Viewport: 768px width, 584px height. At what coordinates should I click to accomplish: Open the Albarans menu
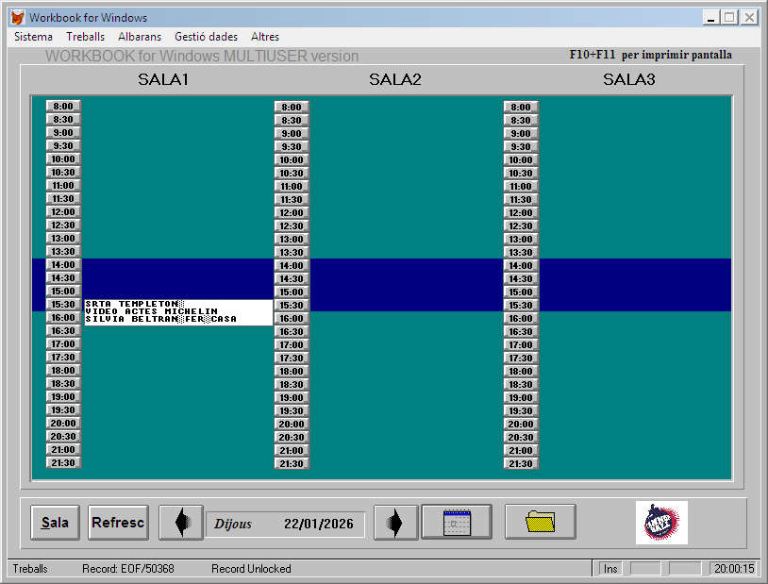click(x=140, y=37)
